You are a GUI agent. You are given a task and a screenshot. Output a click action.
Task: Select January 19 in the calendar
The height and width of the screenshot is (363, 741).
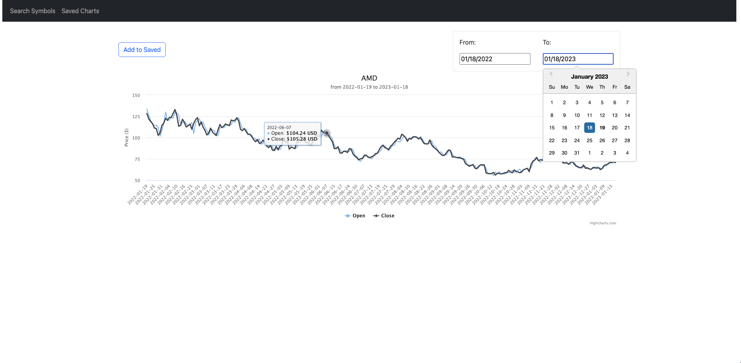pyautogui.click(x=602, y=127)
